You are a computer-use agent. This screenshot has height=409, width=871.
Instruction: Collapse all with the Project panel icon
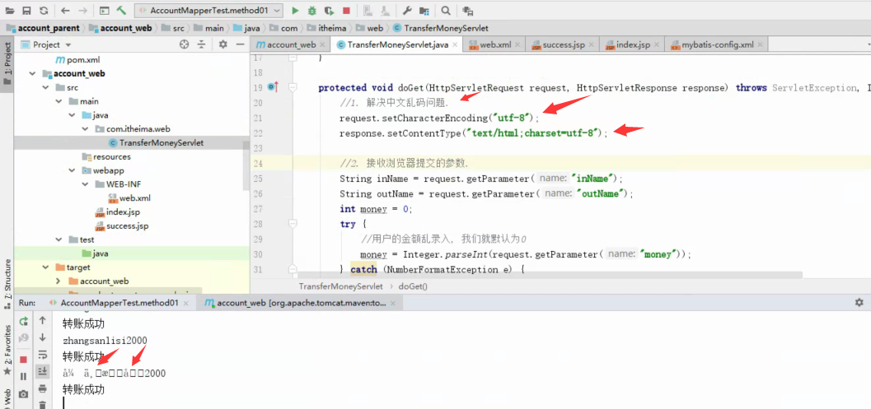click(202, 44)
